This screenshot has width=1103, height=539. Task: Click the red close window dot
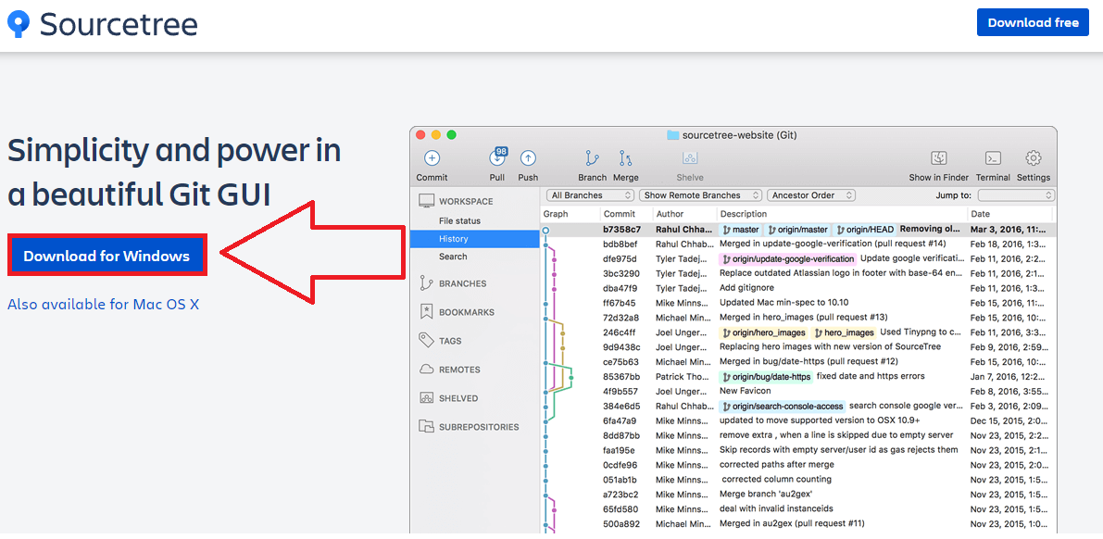tap(421, 134)
